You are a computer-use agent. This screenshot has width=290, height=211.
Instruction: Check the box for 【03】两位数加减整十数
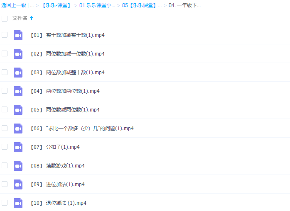click(x=5, y=72)
